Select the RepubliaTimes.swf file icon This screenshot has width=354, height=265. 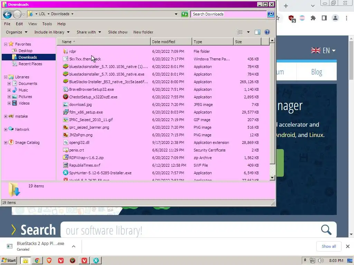point(65,165)
